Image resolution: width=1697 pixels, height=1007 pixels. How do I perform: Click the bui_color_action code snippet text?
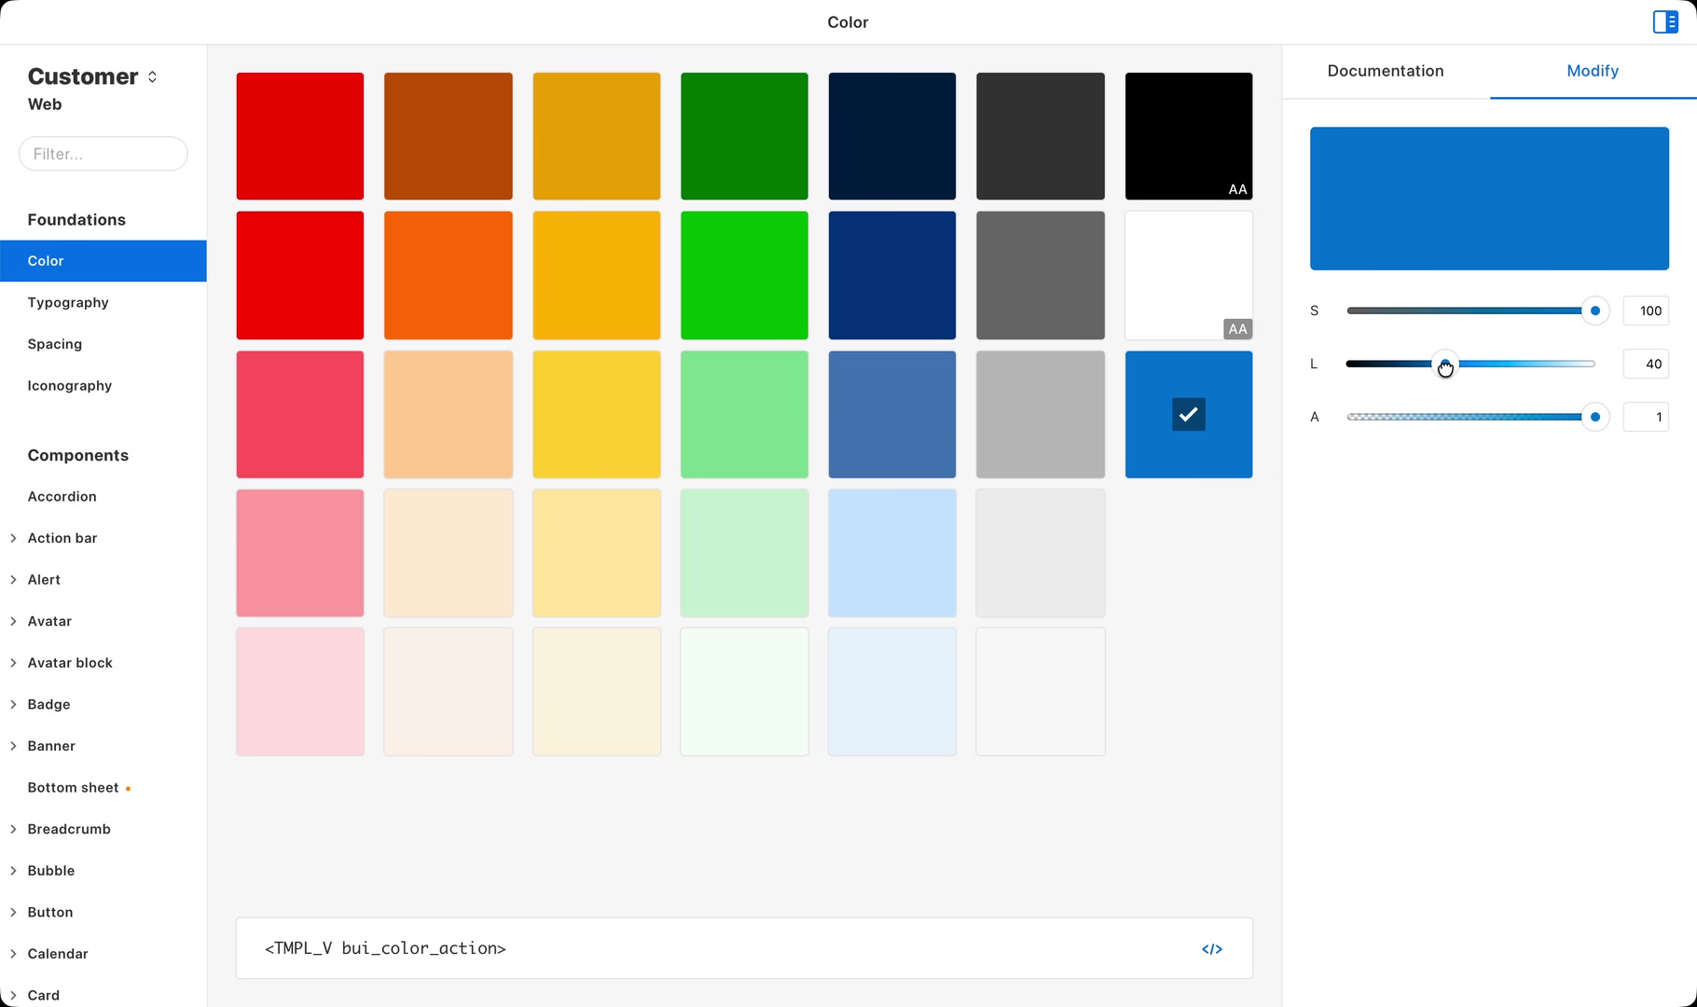pyautogui.click(x=385, y=948)
